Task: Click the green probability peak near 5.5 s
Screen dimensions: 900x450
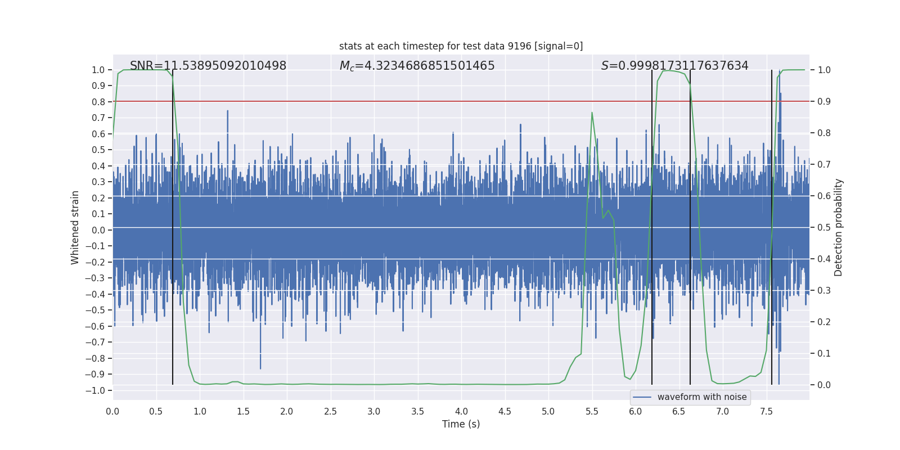Action: coord(592,113)
